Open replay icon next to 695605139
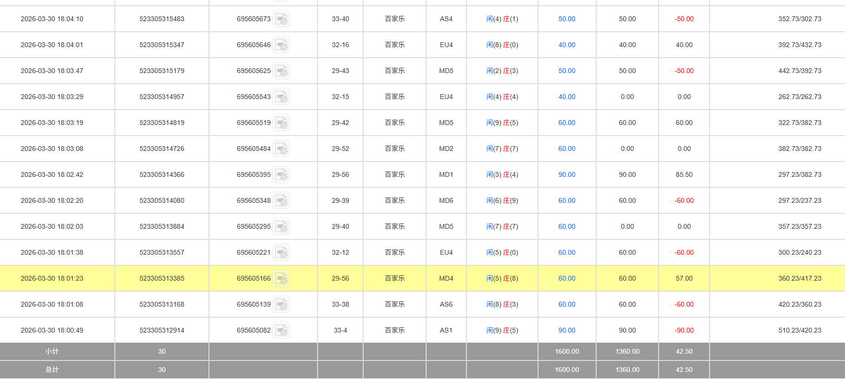Viewport: 845px width, 384px height. [x=281, y=305]
